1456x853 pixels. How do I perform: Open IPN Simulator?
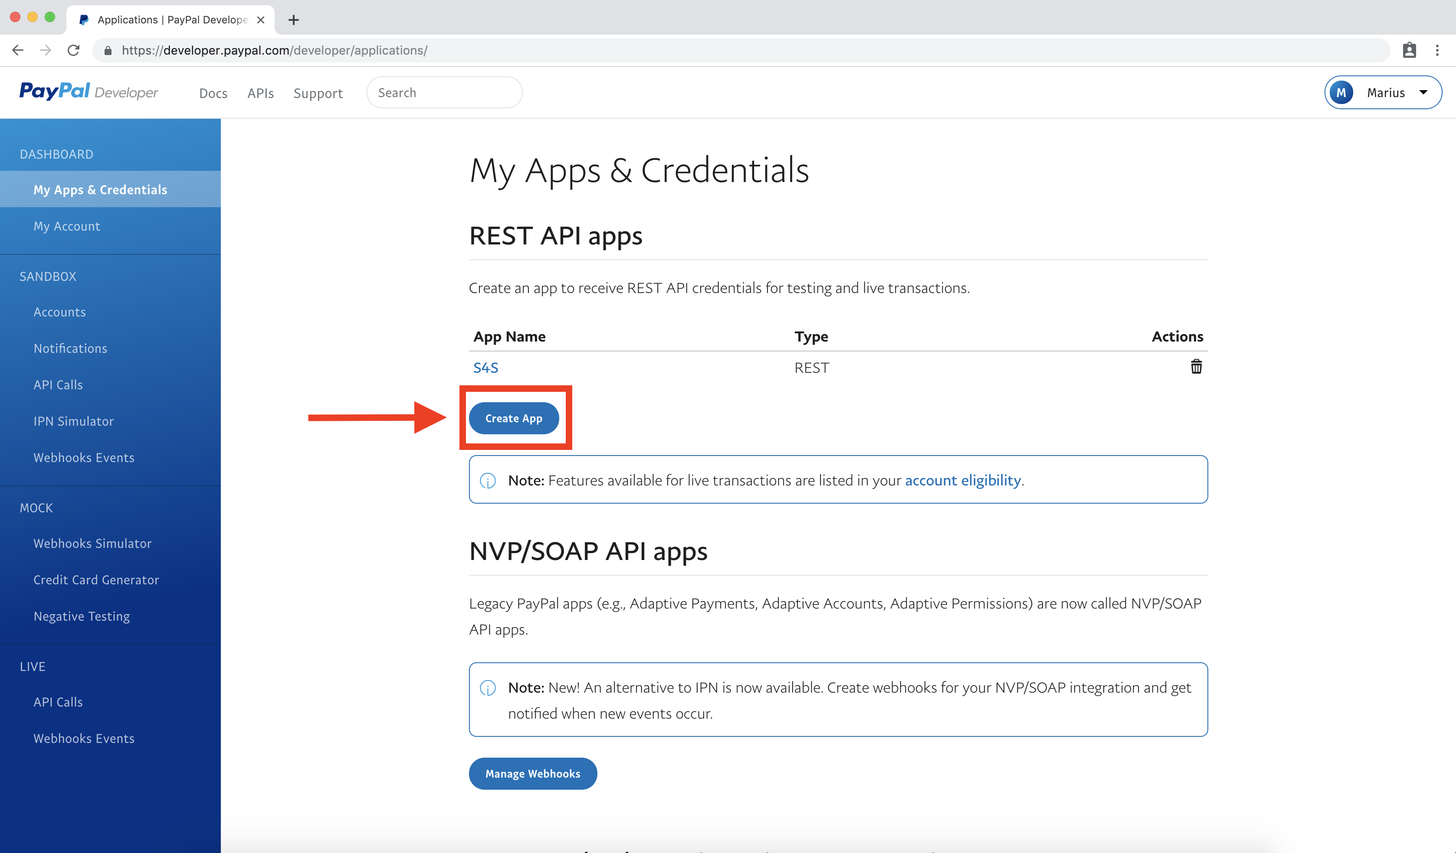click(73, 421)
